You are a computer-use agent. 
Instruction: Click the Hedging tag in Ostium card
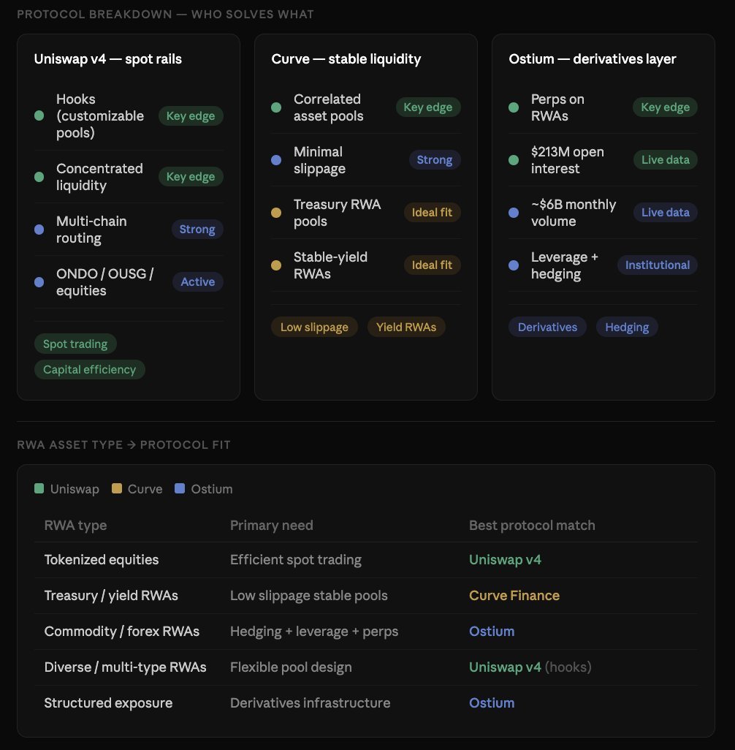point(627,327)
